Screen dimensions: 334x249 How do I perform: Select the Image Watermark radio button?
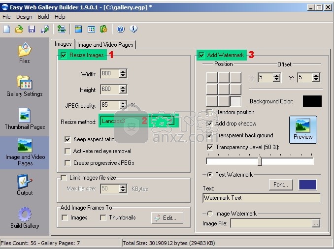coord(210,214)
